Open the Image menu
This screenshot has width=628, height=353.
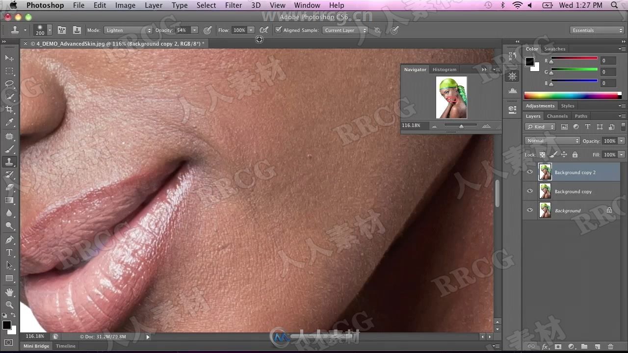click(125, 5)
